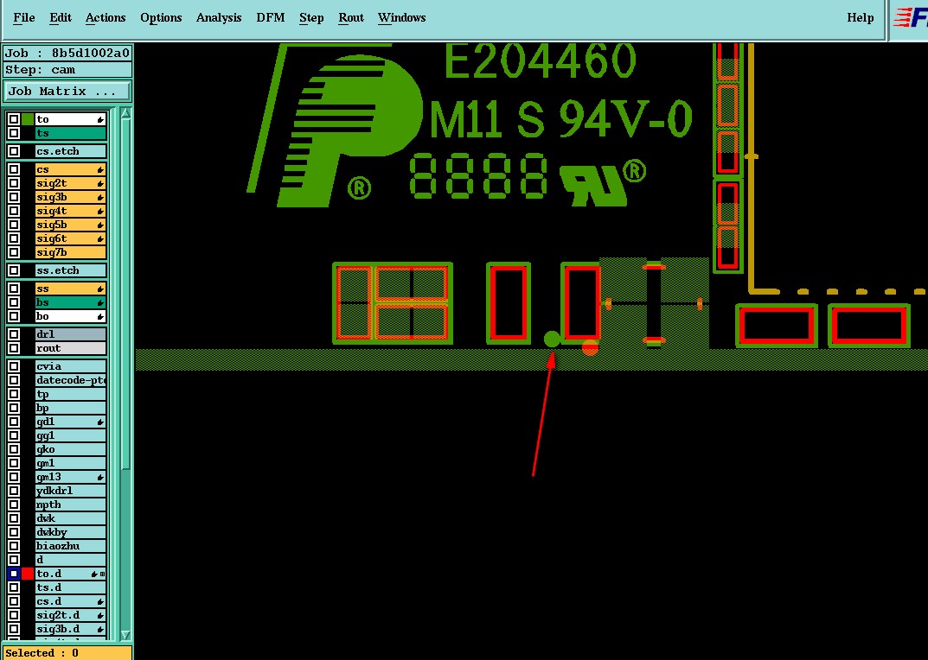Click the hand marker on the sig6t layer
This screenshot has width=928, height=660.
(100, 239)
